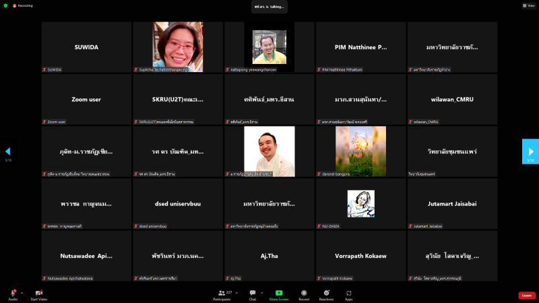Image resolution: width=539 pixels, height=303 pixels.
Task: Expand the chevron beside Participants
Action: click(236, 293)
